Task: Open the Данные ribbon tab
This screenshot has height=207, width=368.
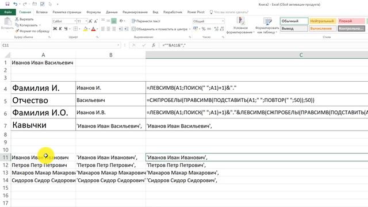Action: pyautogui.click(x=112, y=12)
